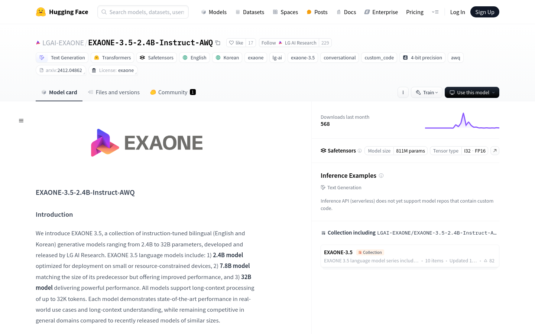Screen dimensions: 535x334
Task: Click the awq tag
Action: pyautogui.click(x=455, y=58)
